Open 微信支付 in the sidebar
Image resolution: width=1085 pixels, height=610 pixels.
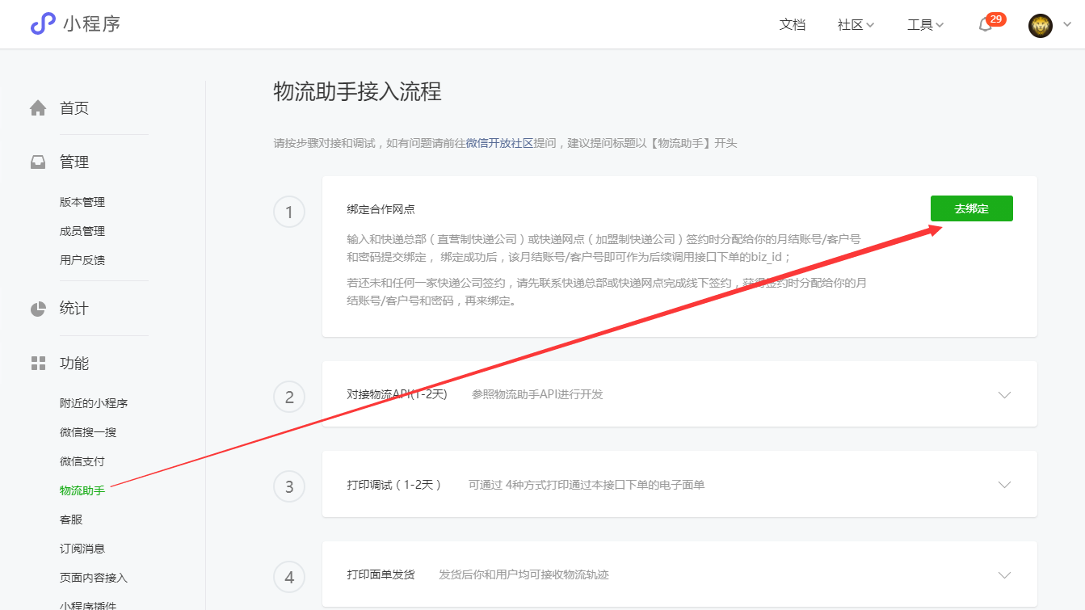pyautogui.click(x=82, y=461)
